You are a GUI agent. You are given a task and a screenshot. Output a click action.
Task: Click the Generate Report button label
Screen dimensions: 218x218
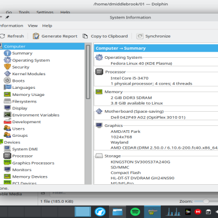coord(59,36)
